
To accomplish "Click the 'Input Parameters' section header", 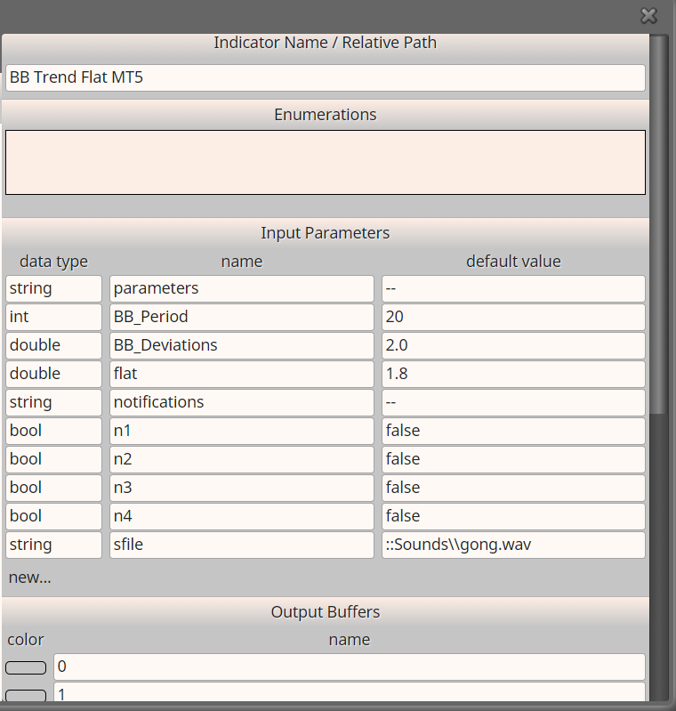I will (325, 233).
